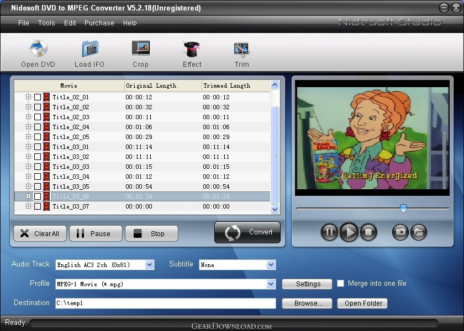Click the Open DVD icon

39,49
